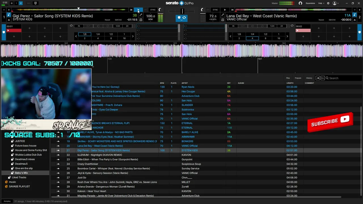Open the shield icon panel in top bar
Screen dimensions: 363x204
[35, 3]
